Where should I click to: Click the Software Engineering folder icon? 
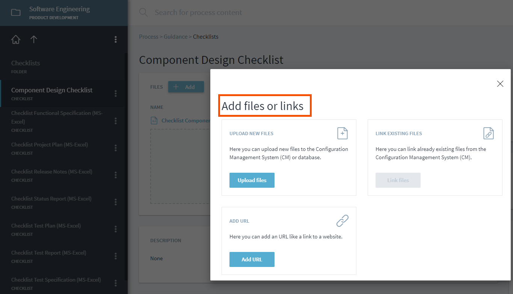coord(16,13)
